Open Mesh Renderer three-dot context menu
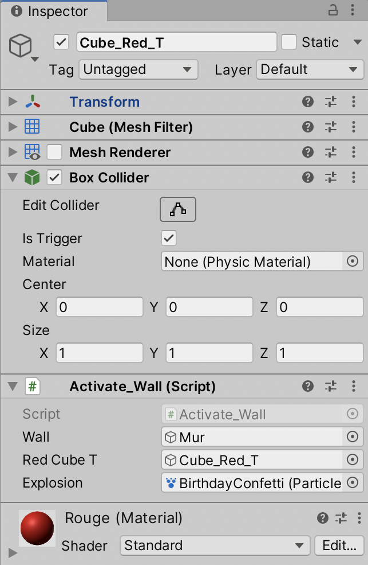This screenshot has height=565, width=368. 354,153
